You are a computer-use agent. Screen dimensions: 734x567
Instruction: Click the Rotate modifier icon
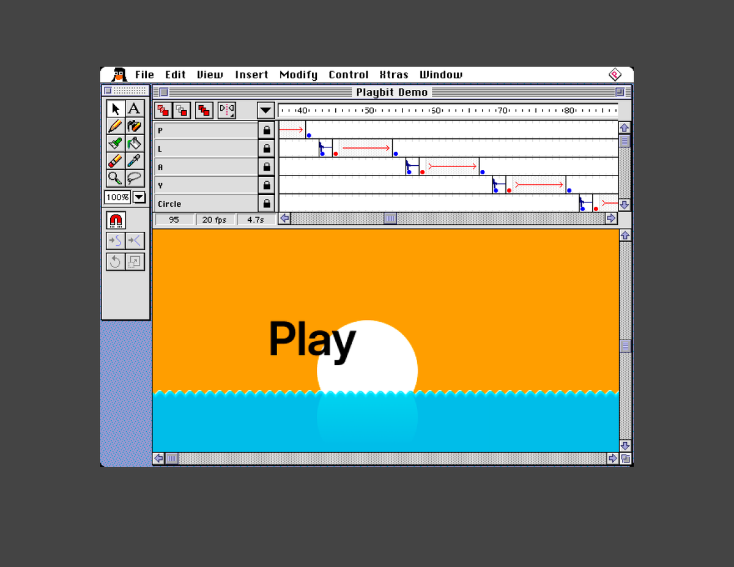[116, 262]
